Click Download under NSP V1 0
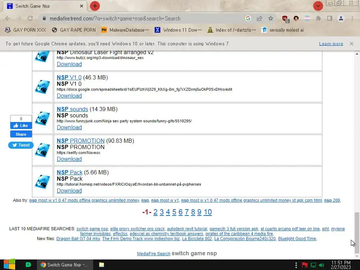This screenshot has width=360, height=270. click(69, 96)
